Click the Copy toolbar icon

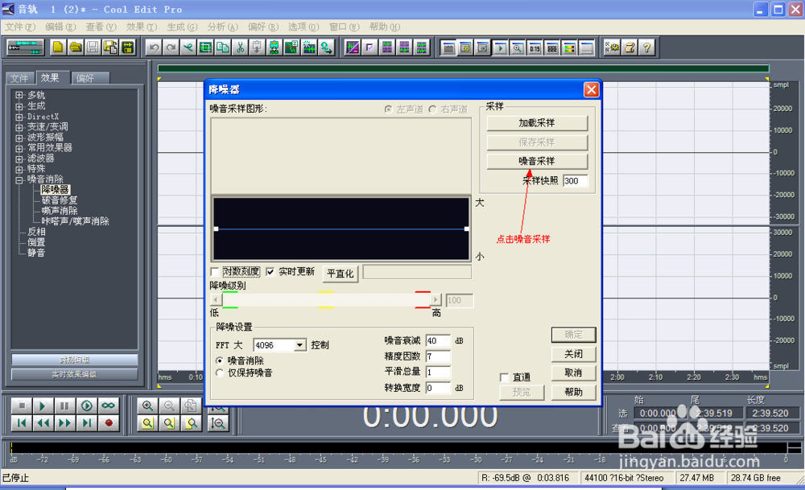[221, 47]
